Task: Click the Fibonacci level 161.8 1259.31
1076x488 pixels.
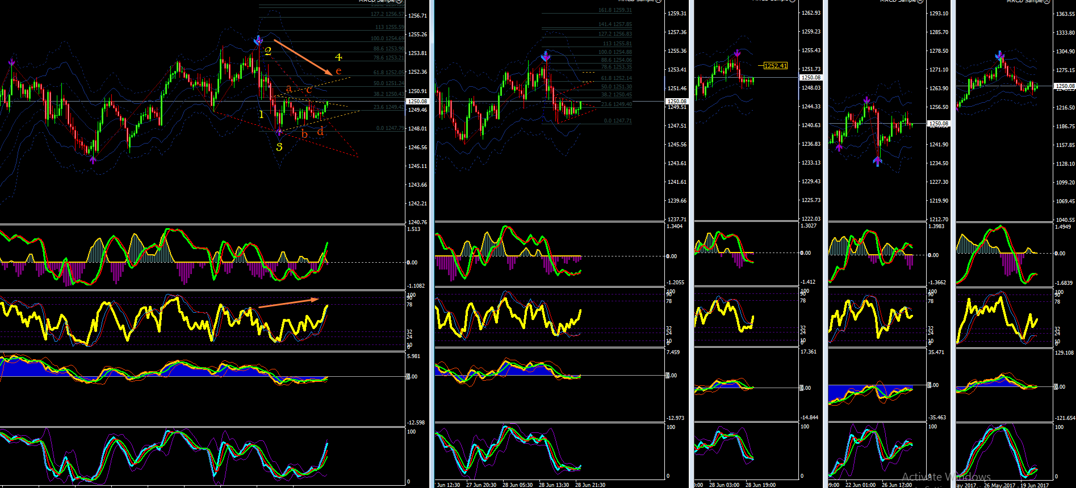Action: click(615, 10)
